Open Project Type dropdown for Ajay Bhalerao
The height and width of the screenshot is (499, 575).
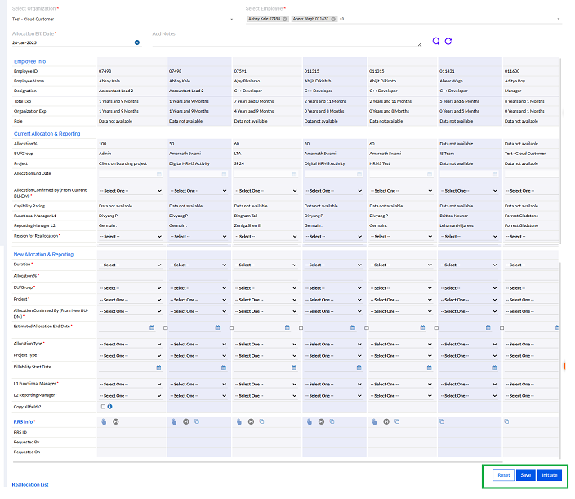[x=266, y=356]
